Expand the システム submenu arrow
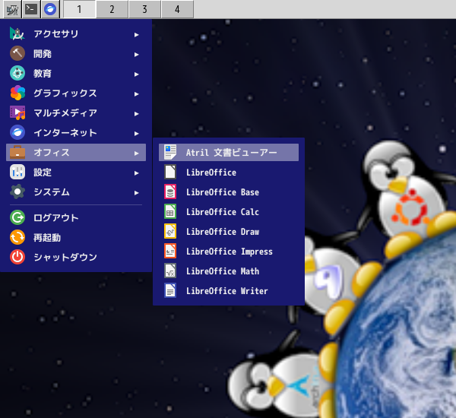This screenshot has width=456, height=418. coord(136,193)
